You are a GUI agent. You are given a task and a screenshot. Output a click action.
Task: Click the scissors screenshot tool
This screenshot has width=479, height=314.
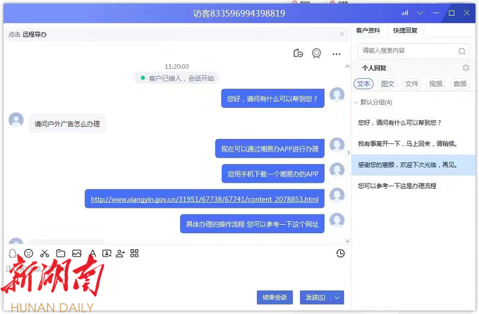tap(44, 253)
